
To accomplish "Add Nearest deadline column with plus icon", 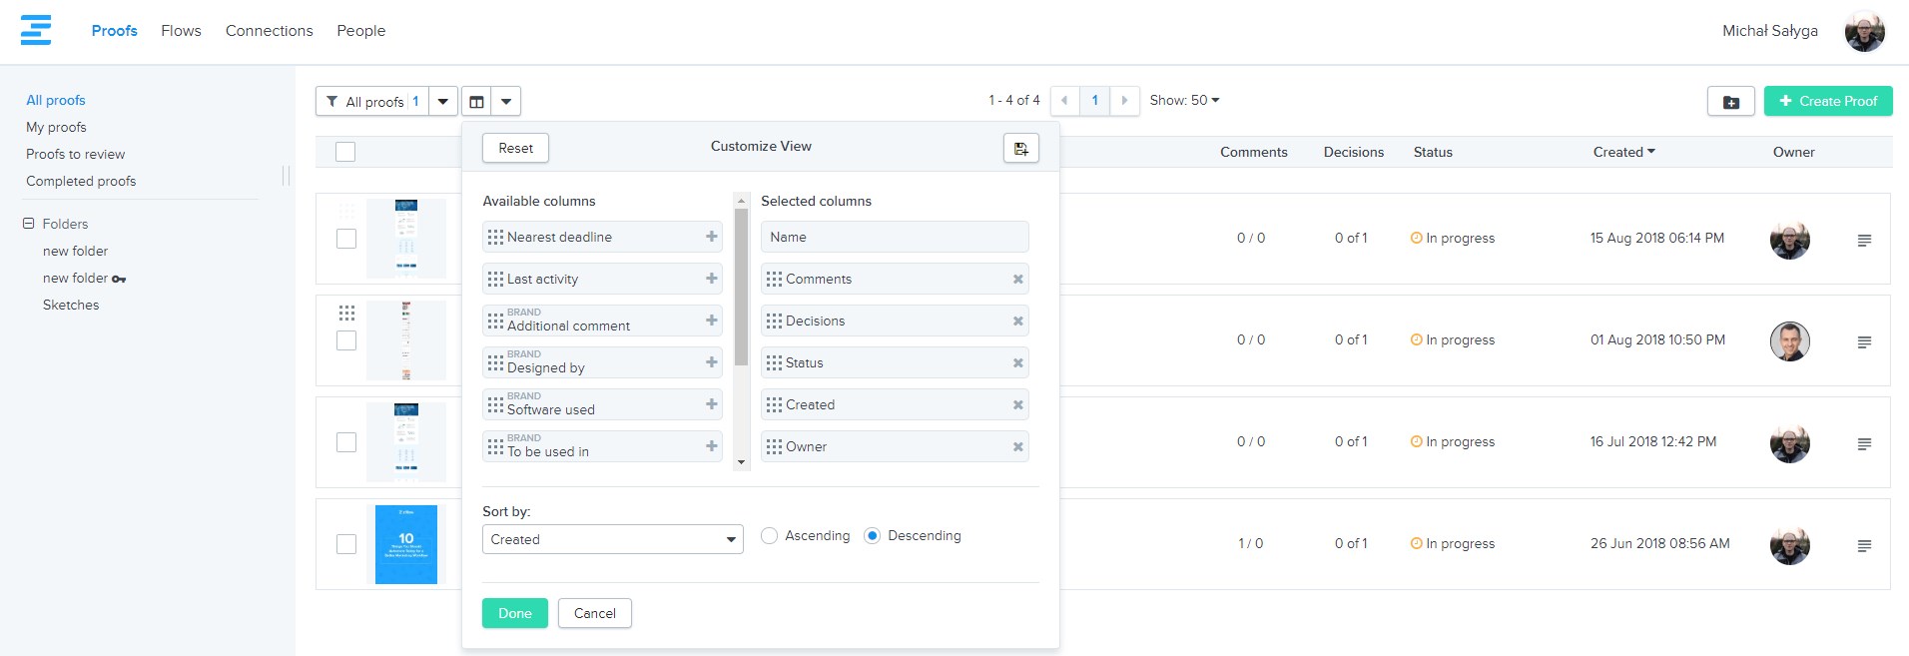I will click(711, 237).
